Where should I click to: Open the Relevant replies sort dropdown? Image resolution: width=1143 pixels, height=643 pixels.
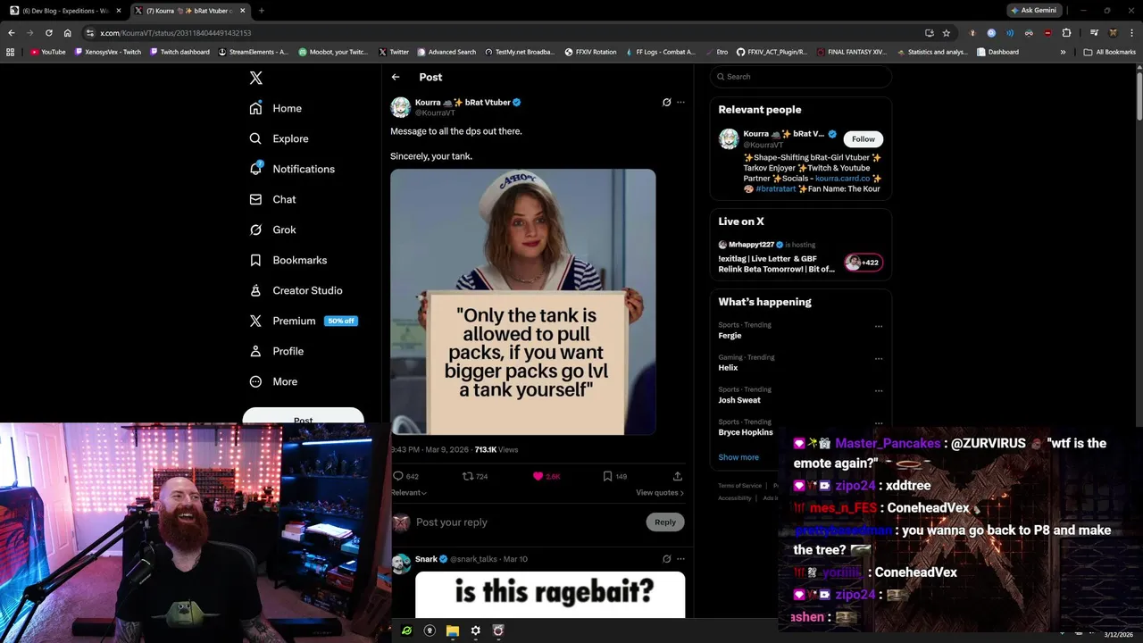coord(409,492)
